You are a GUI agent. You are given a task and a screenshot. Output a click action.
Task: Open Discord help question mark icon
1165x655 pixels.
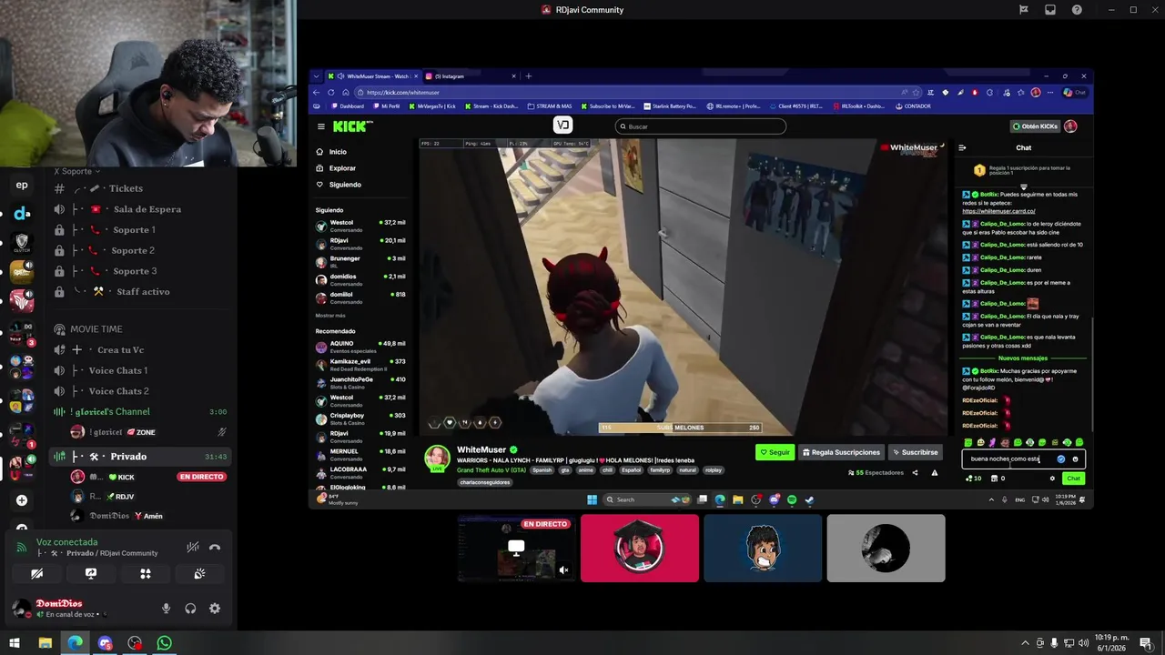click(x=1078, y=10)
